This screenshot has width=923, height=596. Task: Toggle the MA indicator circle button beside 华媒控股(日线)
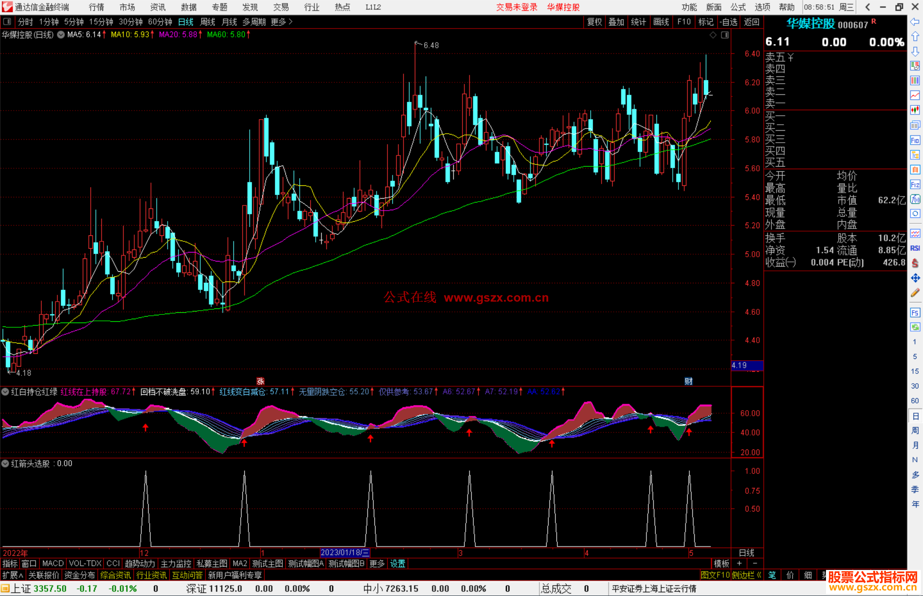coord(61,35)
